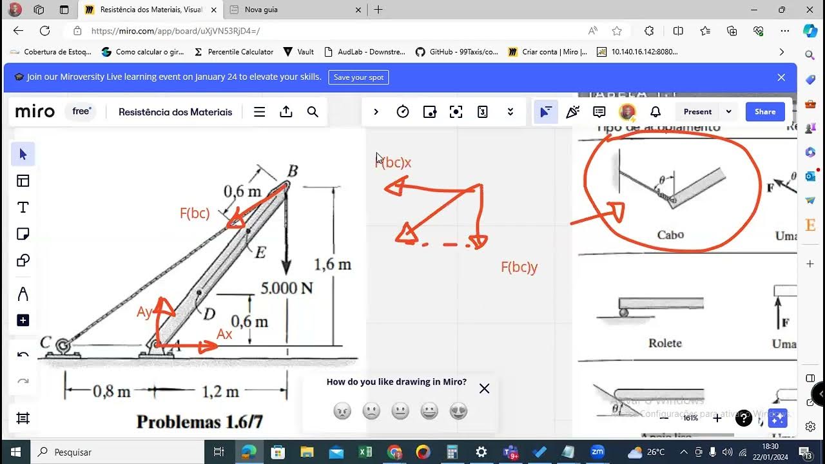Refresh the browser page

coord(44,31)
